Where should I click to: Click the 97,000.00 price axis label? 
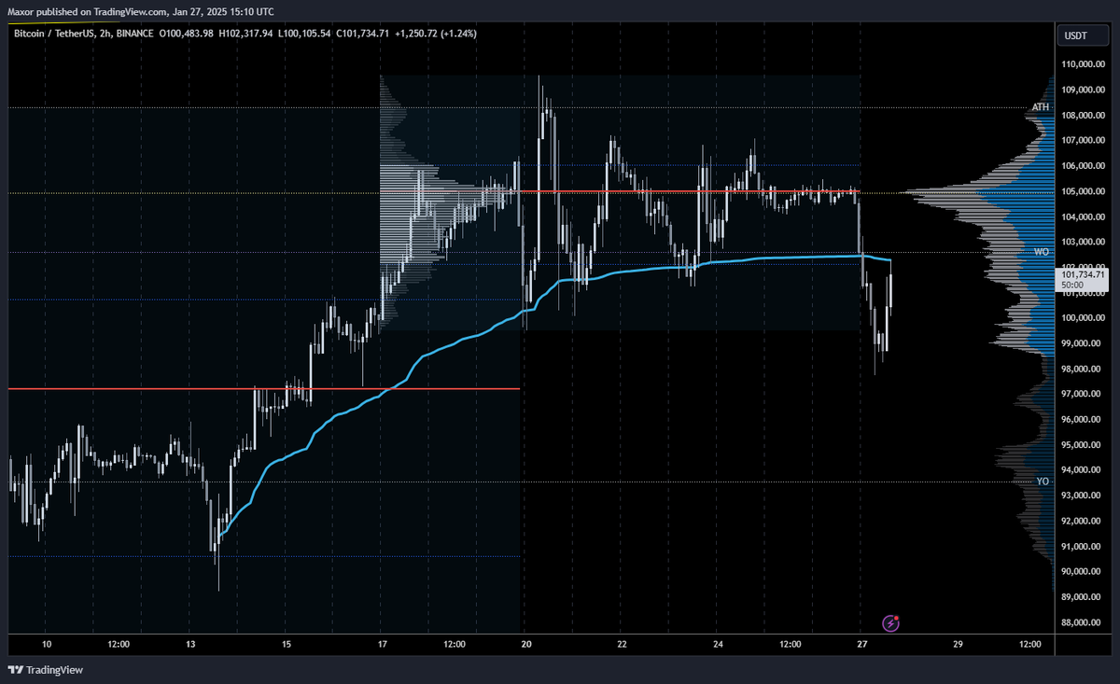point(1083,395)
